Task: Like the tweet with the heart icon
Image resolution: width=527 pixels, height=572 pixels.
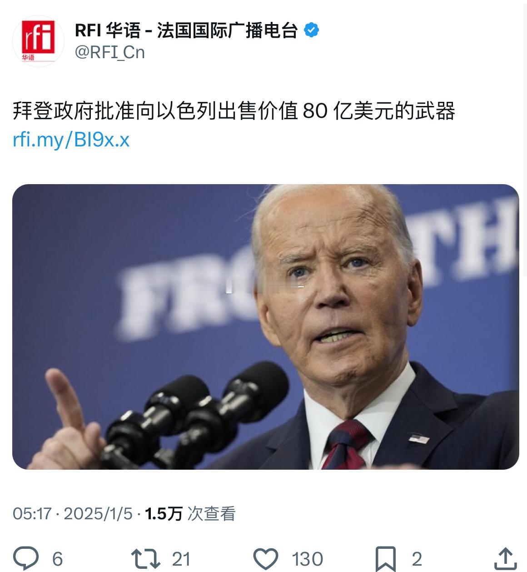Action: click(266, 559)
